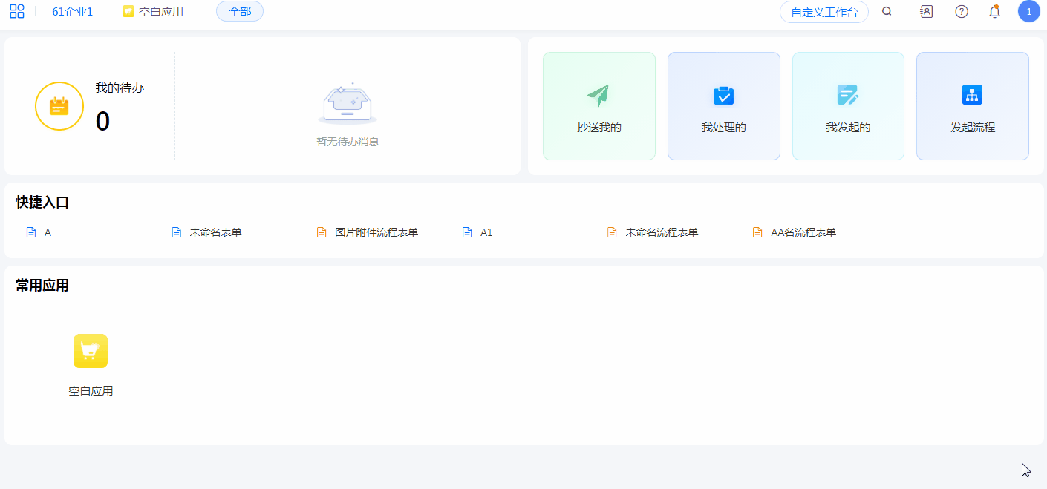
Task: Click the pending count 0
Action: coord(102,121)
